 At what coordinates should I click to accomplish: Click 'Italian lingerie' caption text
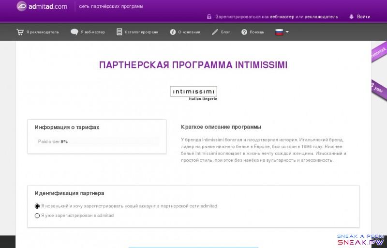tap(203, 99)
